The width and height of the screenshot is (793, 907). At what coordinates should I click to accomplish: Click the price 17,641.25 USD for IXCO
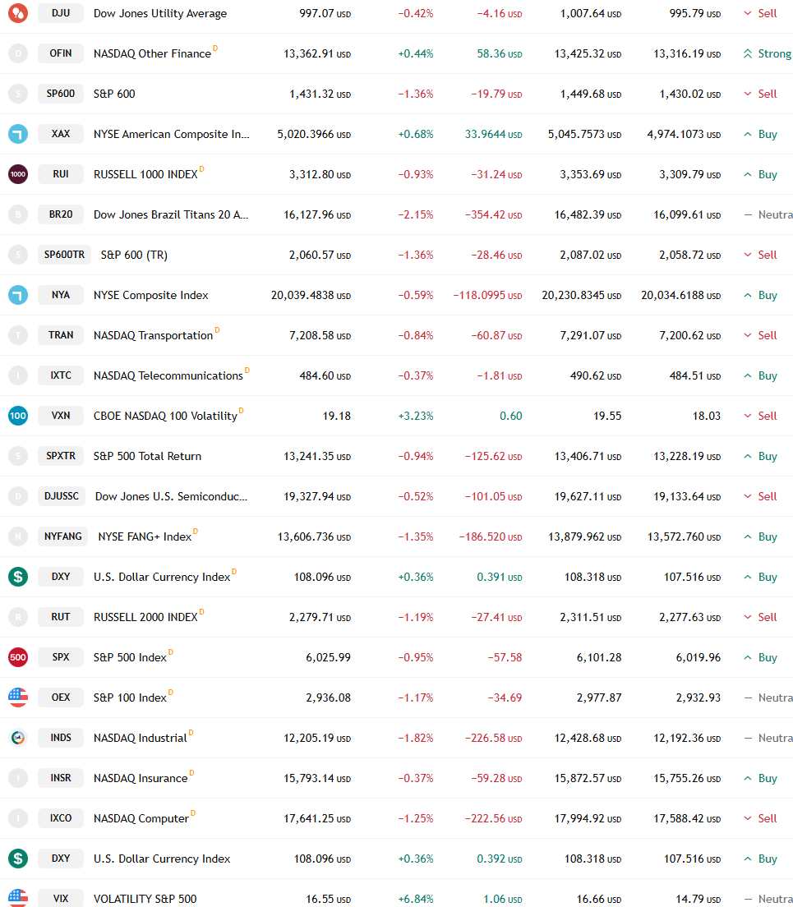(317, 818)
